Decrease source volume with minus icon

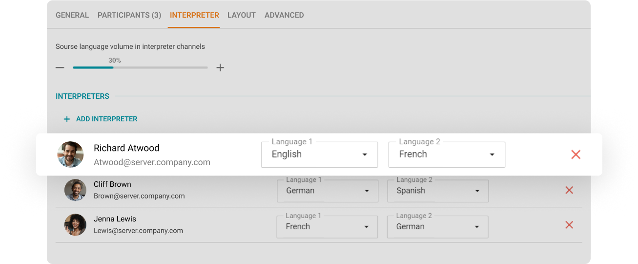(60, 67)
